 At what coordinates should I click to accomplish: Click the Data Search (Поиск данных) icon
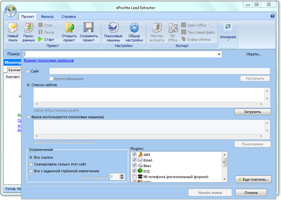(28, 28)
